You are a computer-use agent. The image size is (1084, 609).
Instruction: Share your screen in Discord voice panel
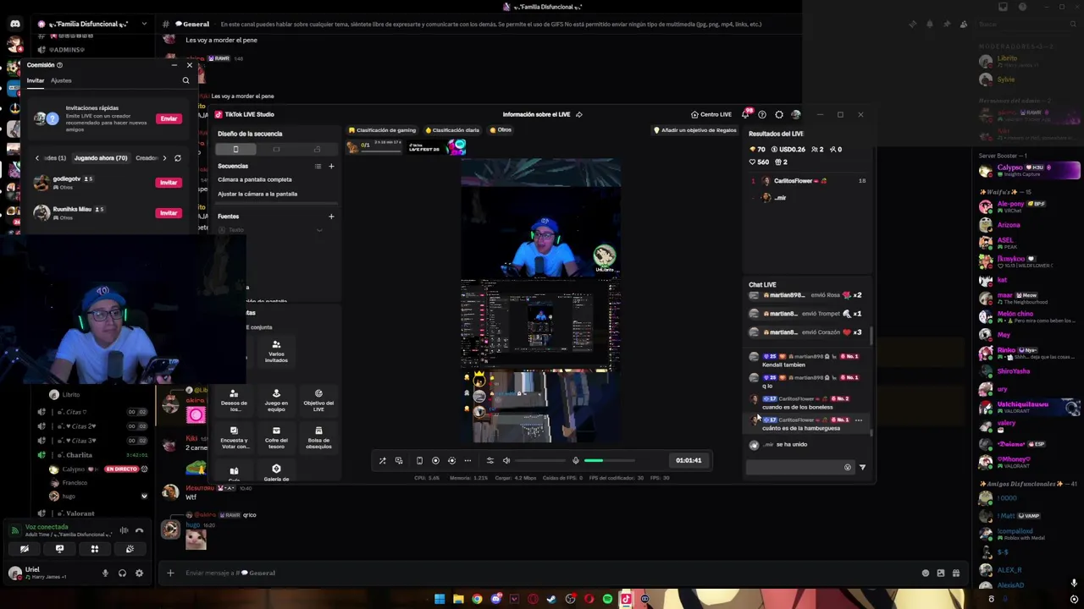[x=59, y=549]
